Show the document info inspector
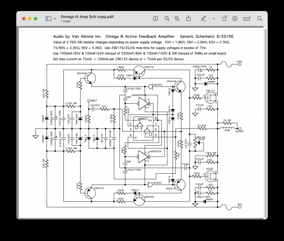Image resolution: width=284 pixels, height=241 pixels. coord(155,18)
